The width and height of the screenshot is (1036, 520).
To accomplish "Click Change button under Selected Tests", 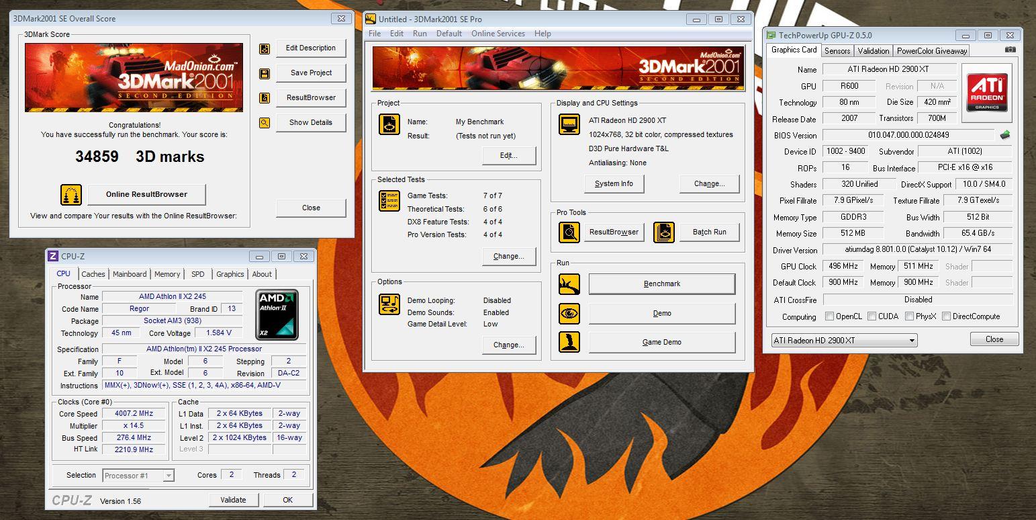I will point(509,257).
